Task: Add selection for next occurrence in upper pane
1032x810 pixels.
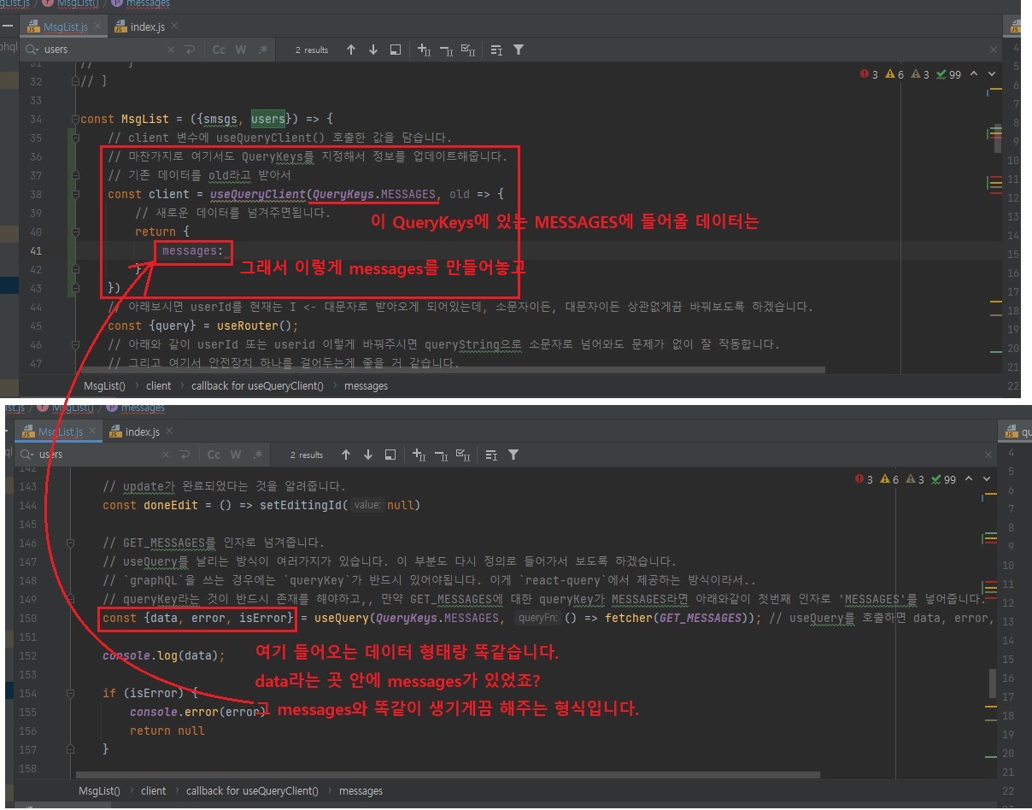Action: pyautogui.click(x=424, y=50)
